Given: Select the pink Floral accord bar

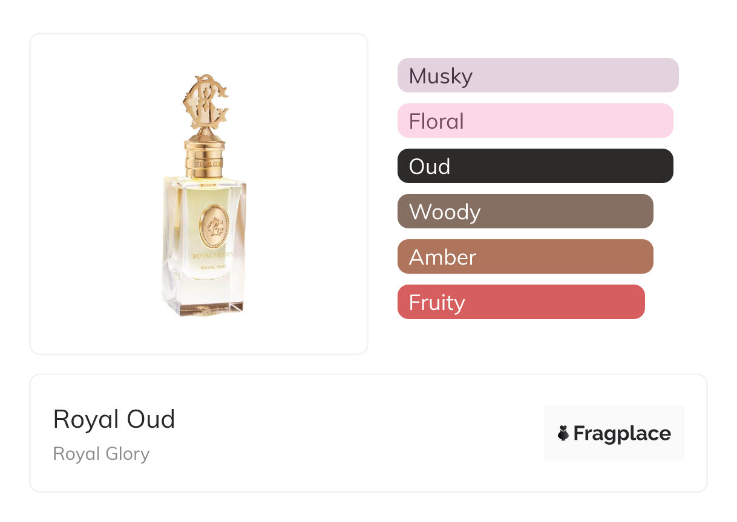Looking at the screenshot, I should [535, 121].
